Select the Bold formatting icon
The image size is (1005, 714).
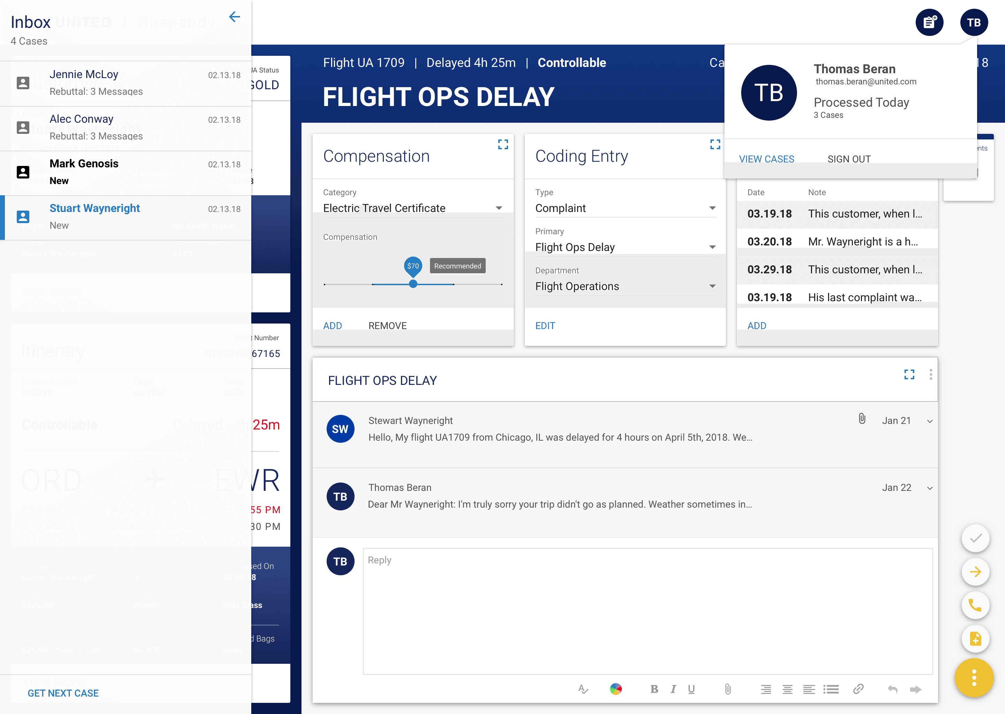[654, 689]
